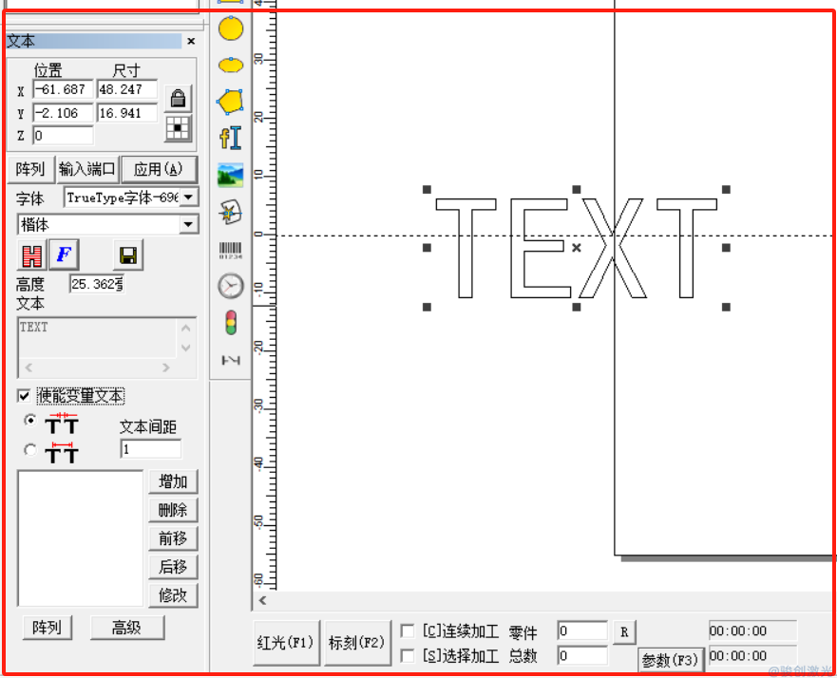Select the text drawing tool

(x=231, y=138)
